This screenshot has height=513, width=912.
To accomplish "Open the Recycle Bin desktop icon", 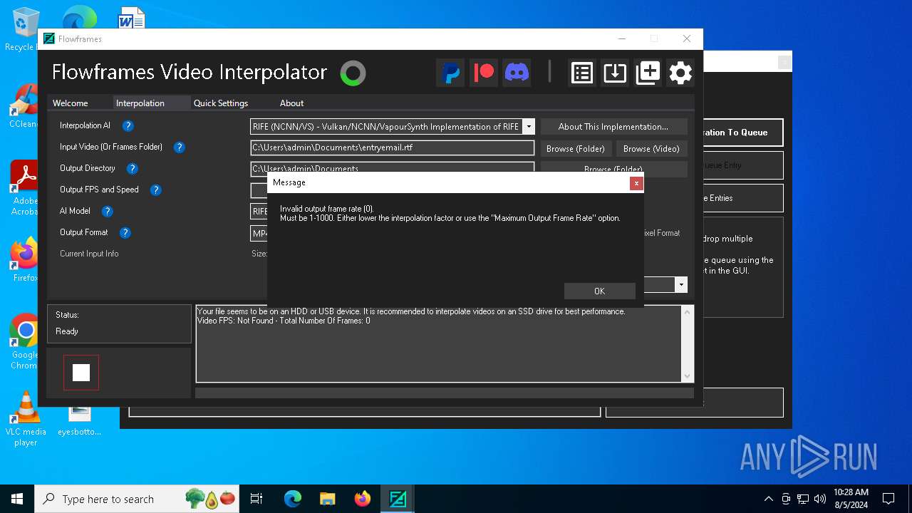I will click(25, 30).
